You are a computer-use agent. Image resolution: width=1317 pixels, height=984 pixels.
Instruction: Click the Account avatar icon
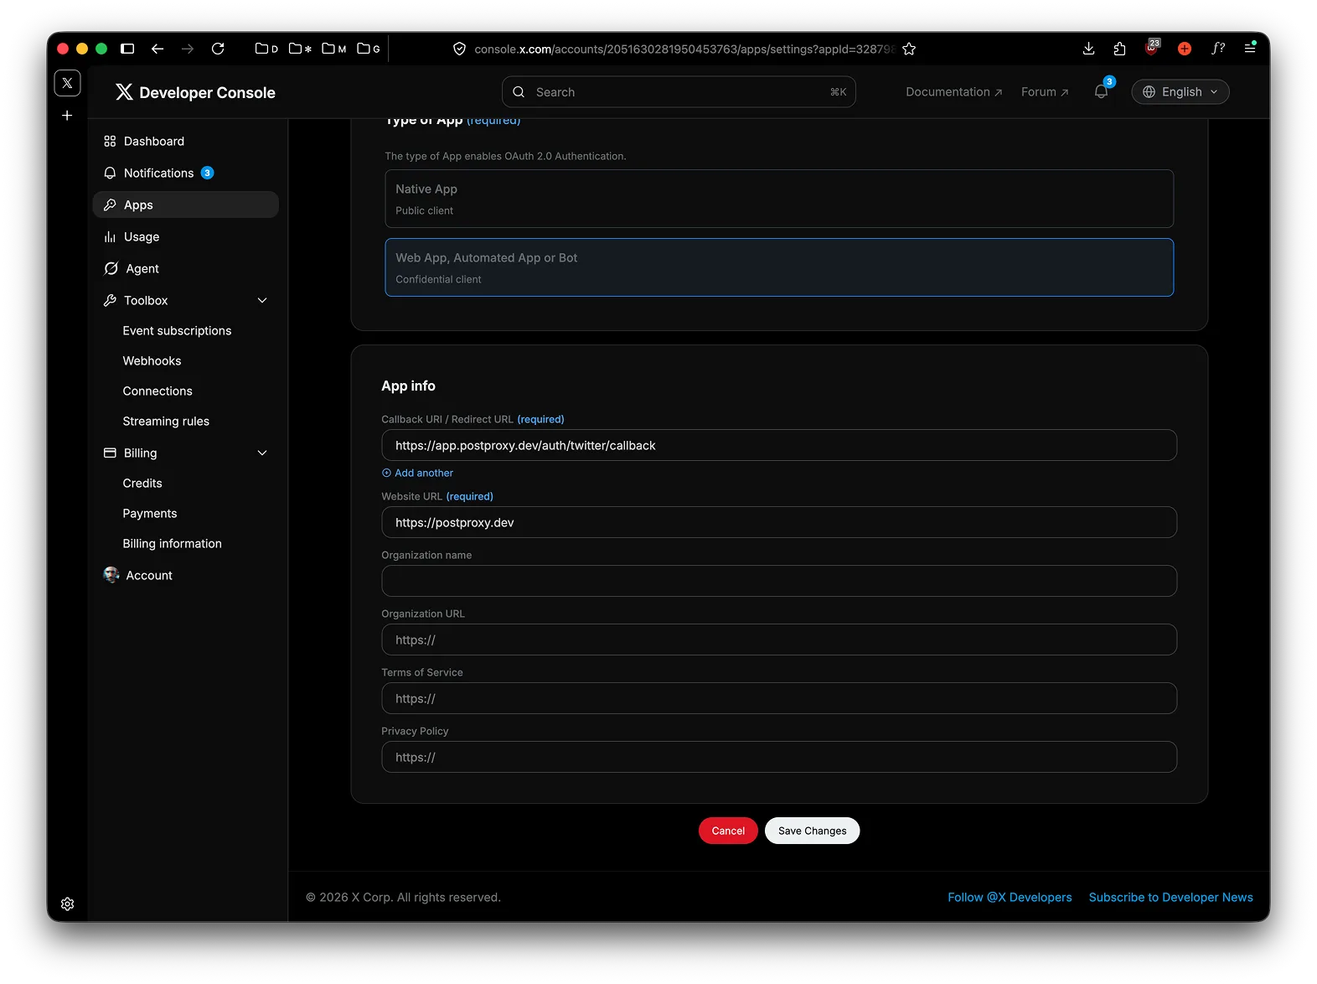(x=111, y=575)
